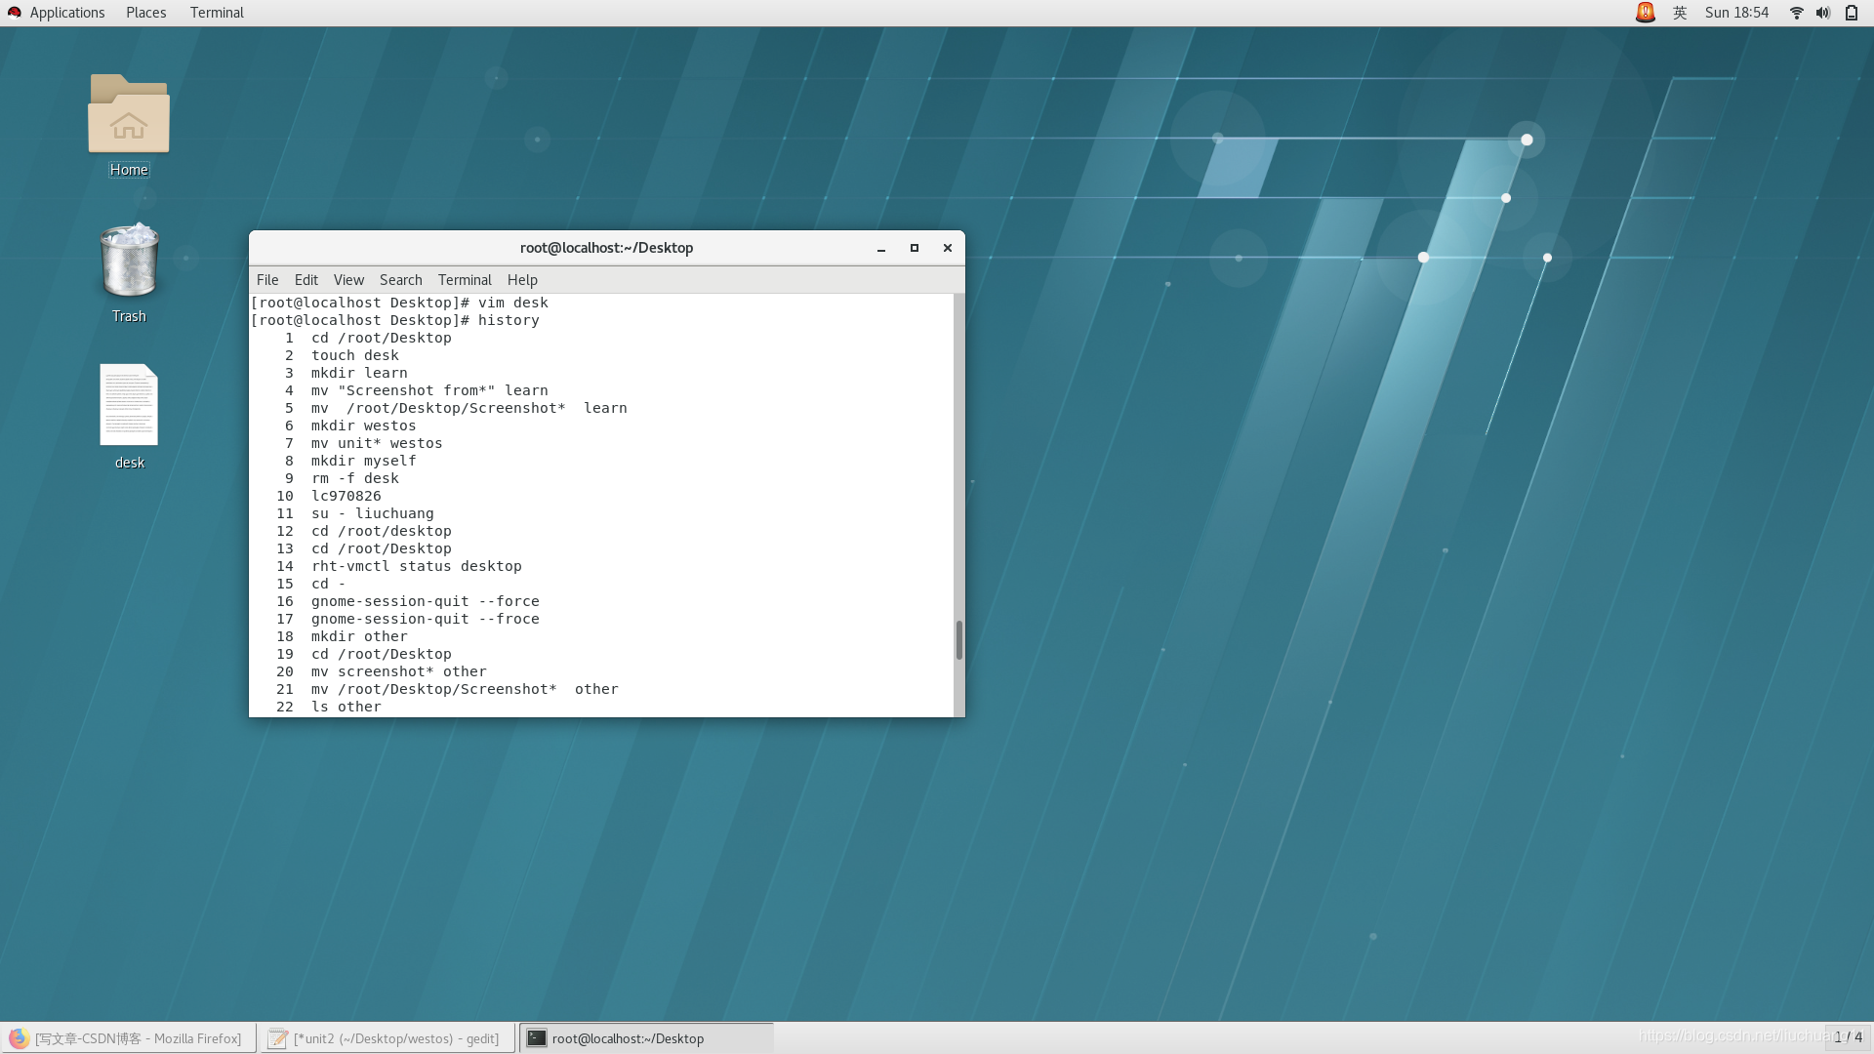Switch to the unit2 gedit taskbar window

pos(387,1038)
